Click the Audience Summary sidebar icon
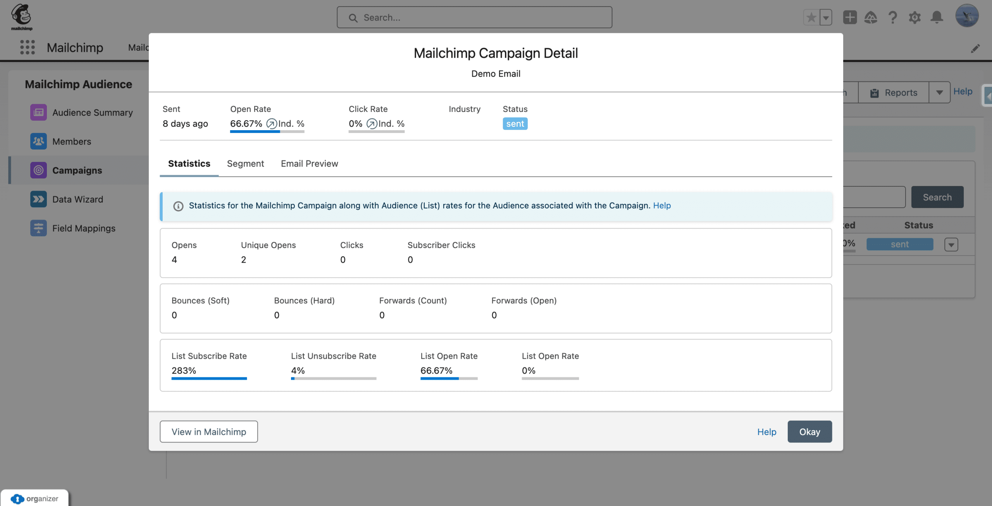Viewport: 992px width, 506px height. (x=38, y=112)
